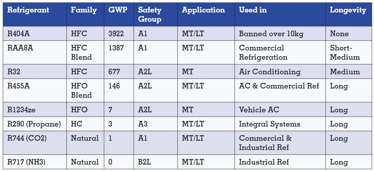Select the R1234ze refrigerant cell

(x=21, y=110)
